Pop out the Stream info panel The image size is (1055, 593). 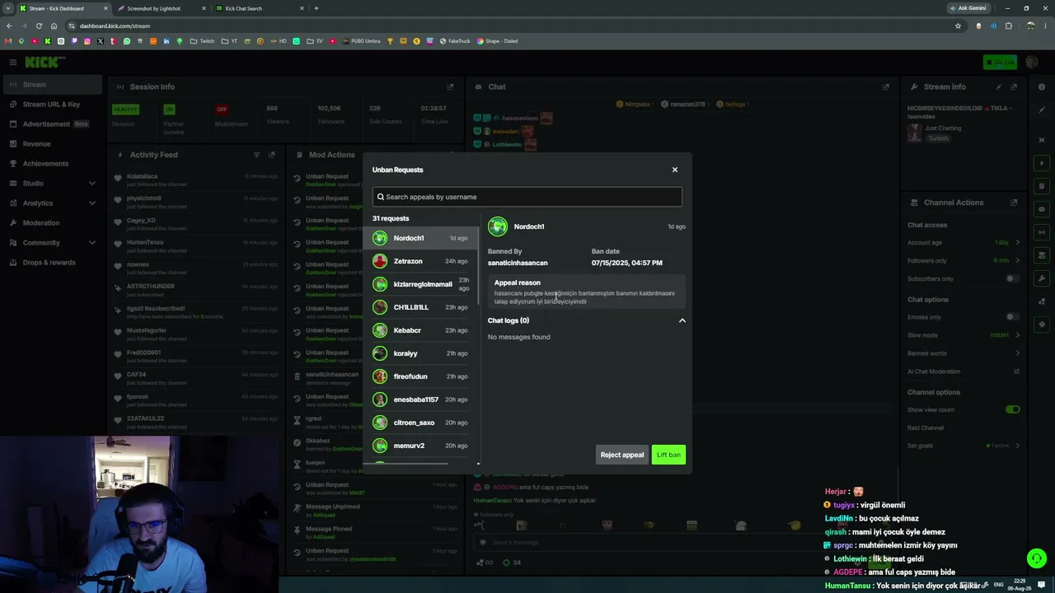point(1014,86)
